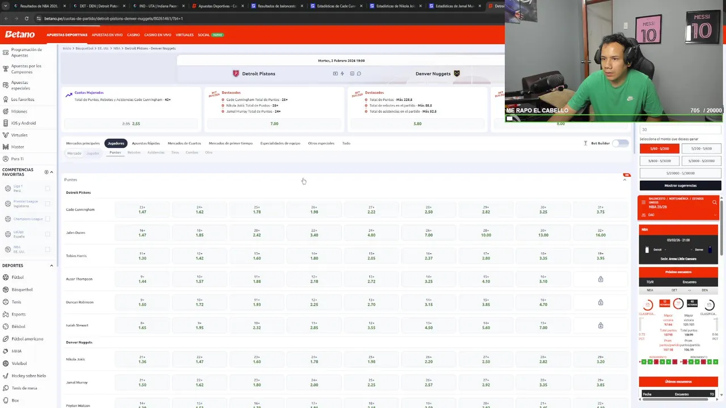Select the S/200 - S/600 amount range
726x408 pixels.
click(x=701, y=148)
